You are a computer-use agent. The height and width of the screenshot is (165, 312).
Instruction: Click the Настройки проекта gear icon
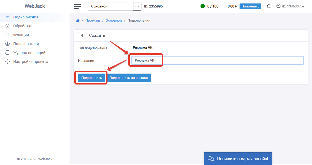pos(7,62)
